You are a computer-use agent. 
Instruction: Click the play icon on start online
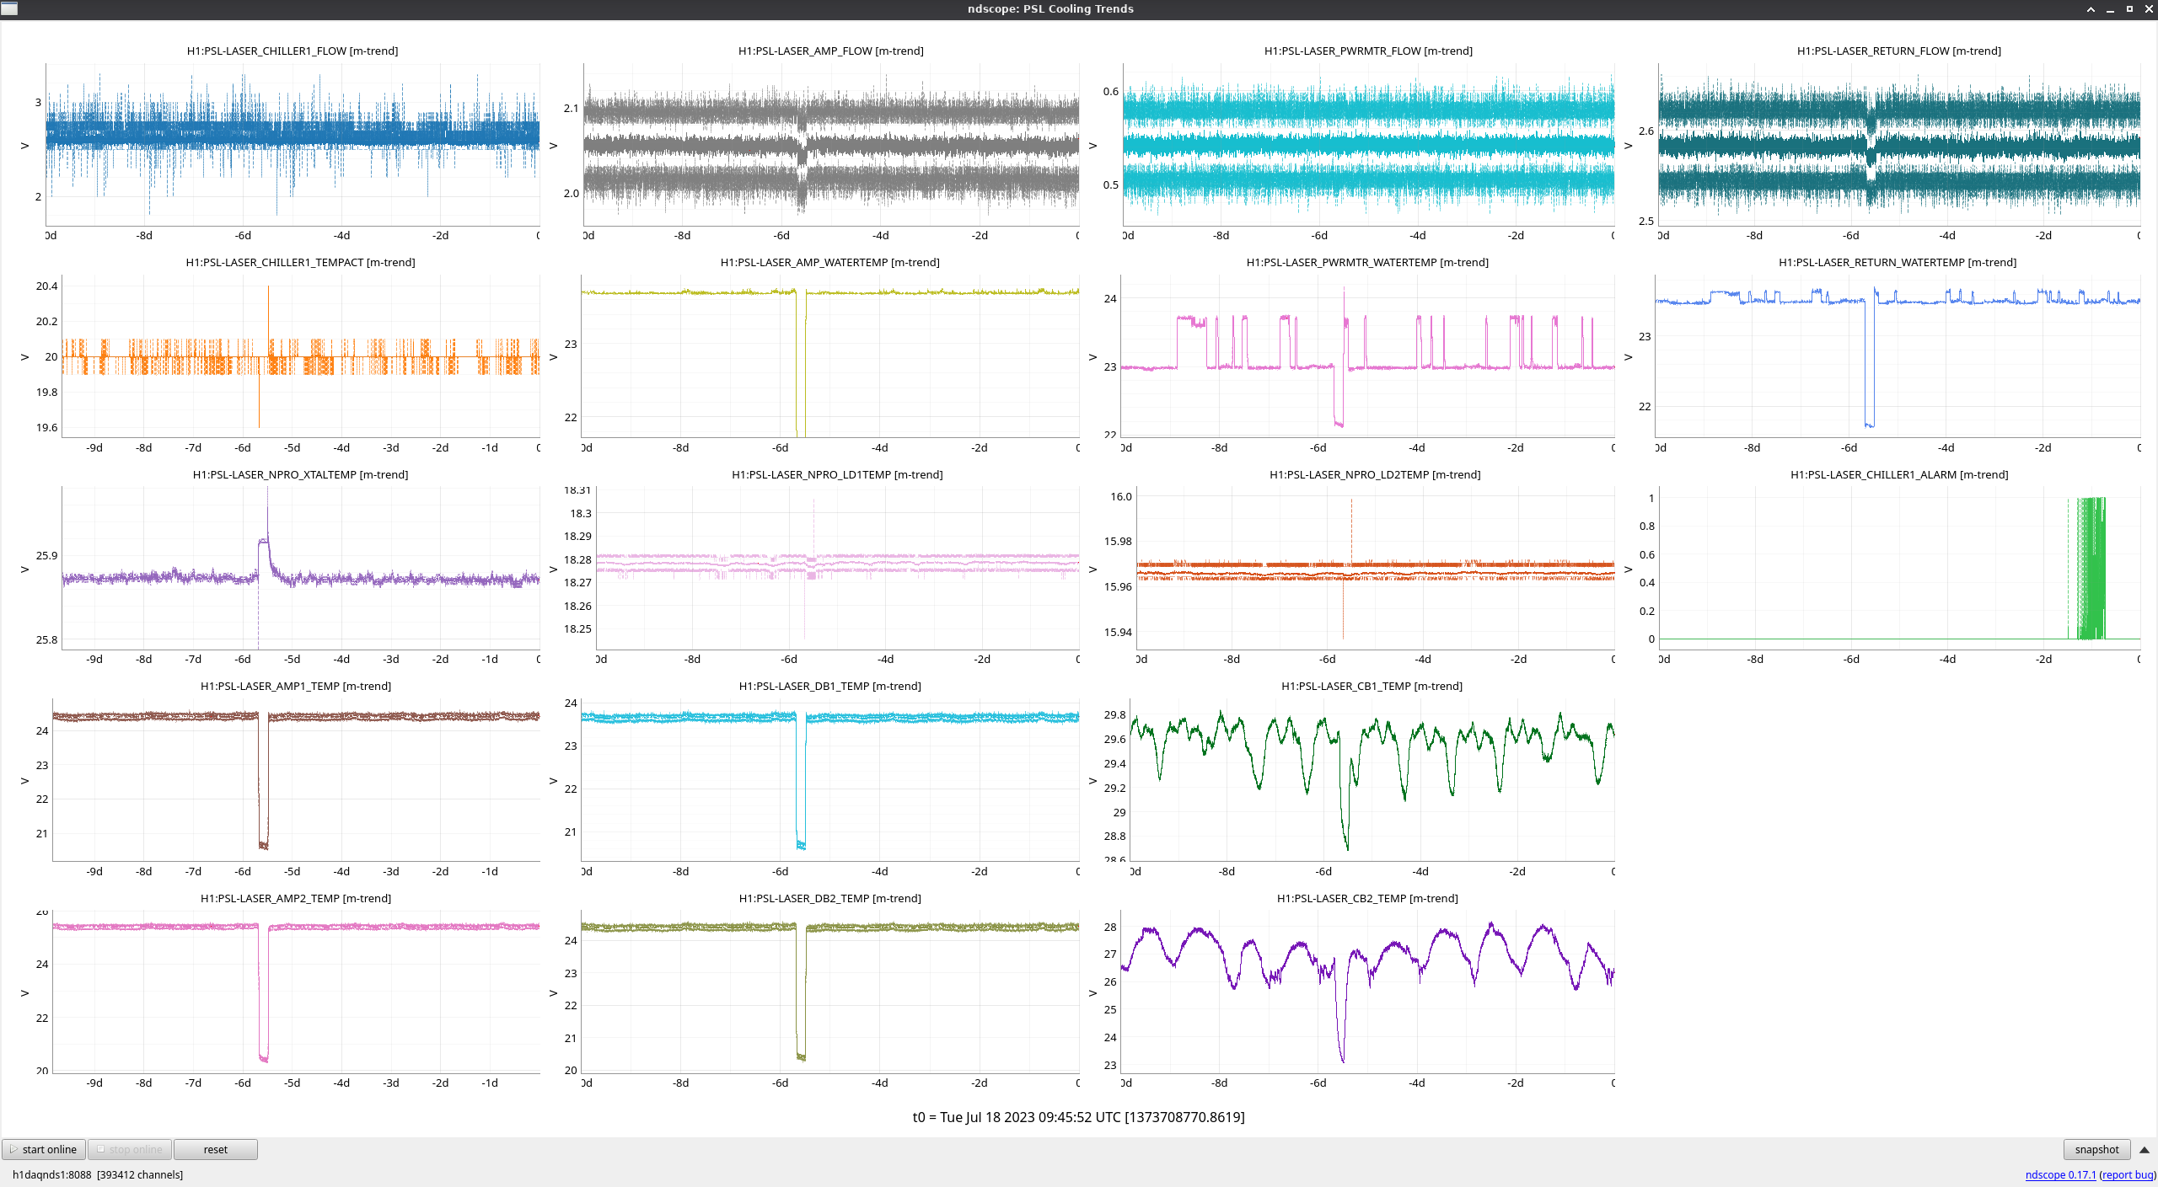[13, 1149]
